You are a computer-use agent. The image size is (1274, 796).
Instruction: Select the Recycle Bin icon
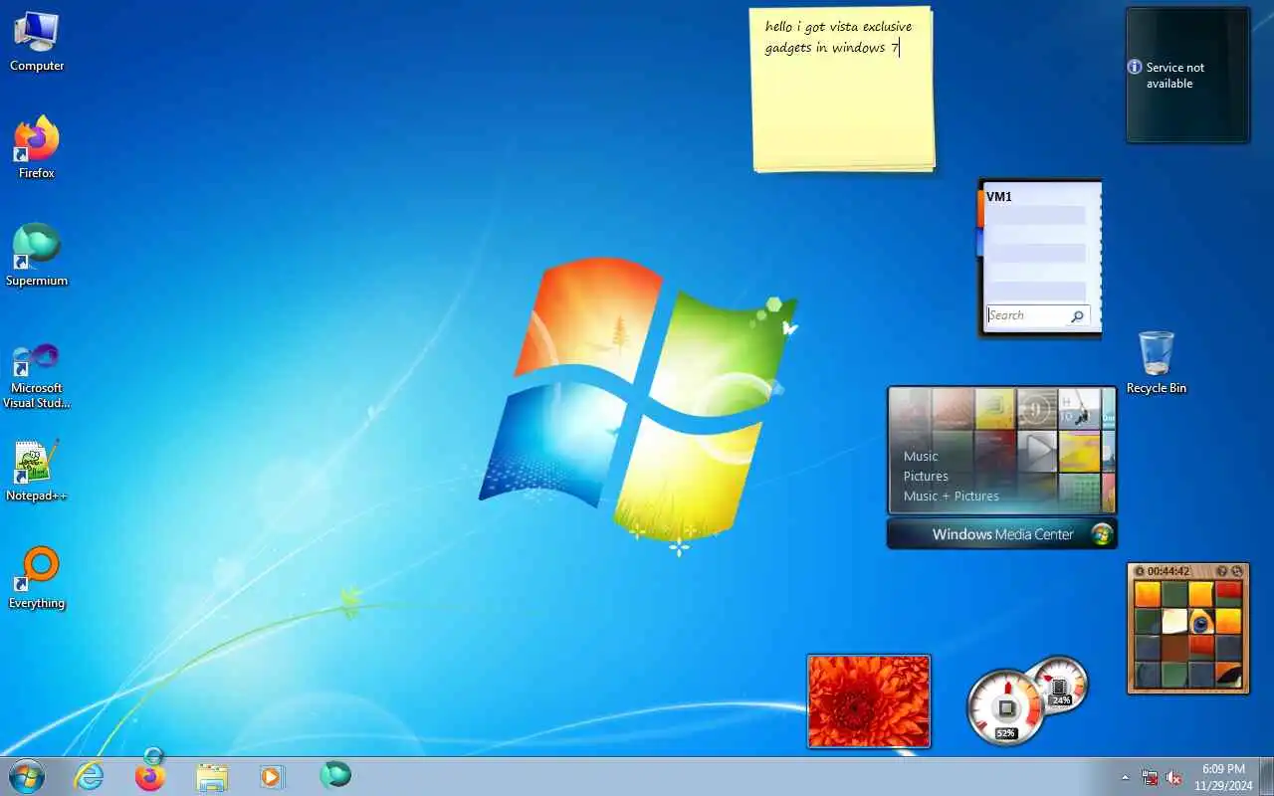(x=1157, y=363)
